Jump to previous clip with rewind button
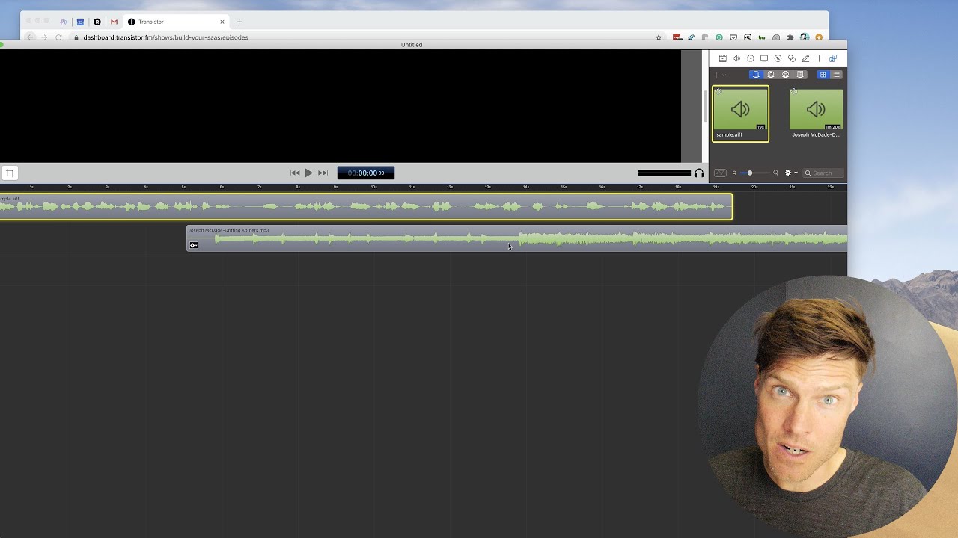Screen dimensions: 958x538 click(x=295, y=173)
